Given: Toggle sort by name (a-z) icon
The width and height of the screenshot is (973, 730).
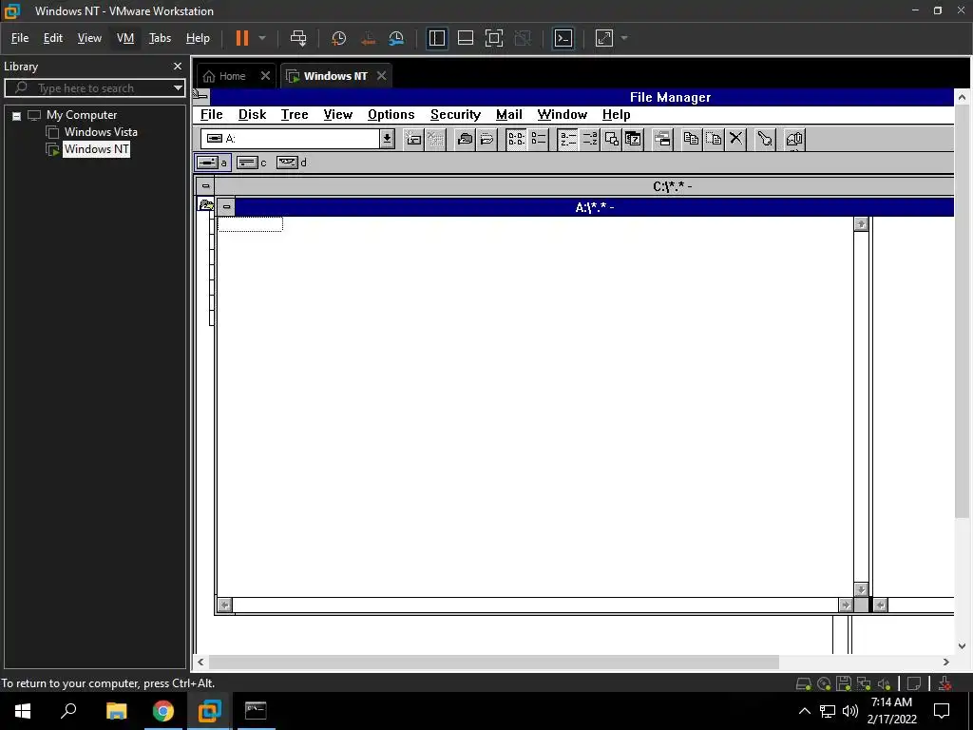Looking at the screenshot, I should point(567,139).
